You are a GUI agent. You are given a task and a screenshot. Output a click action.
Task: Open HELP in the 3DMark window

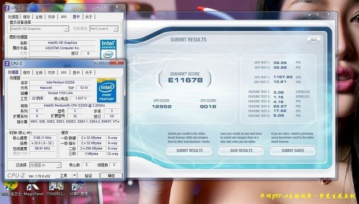314,39
